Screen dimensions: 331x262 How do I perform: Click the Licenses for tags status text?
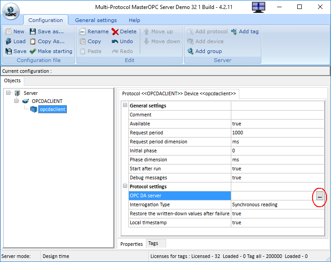coord(229,256)
